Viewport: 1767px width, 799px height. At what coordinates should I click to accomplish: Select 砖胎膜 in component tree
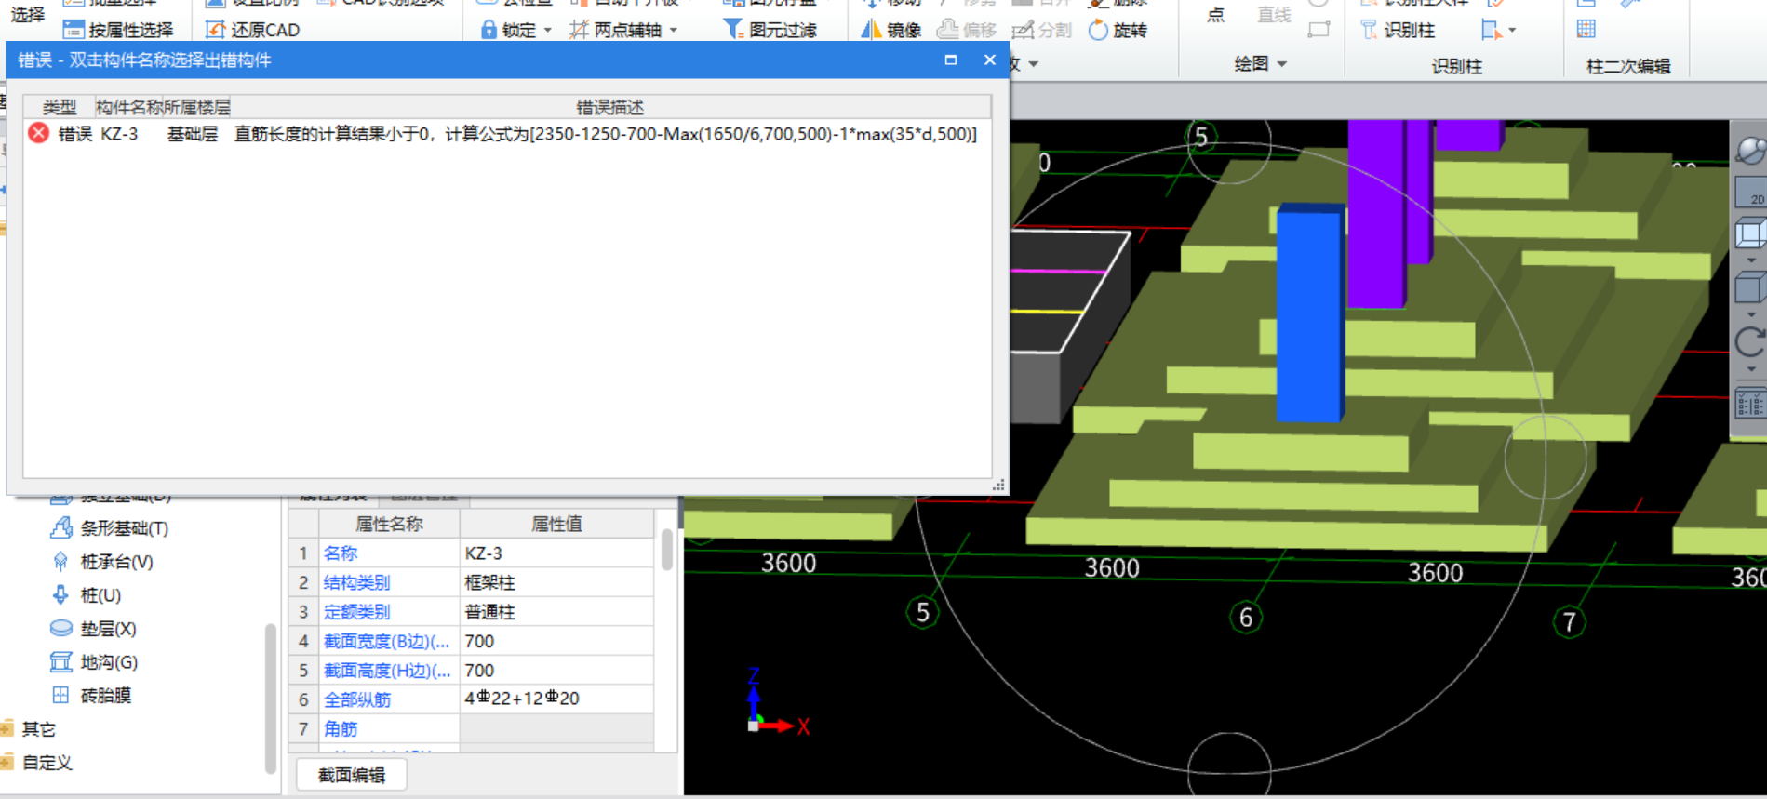(90, 695)
